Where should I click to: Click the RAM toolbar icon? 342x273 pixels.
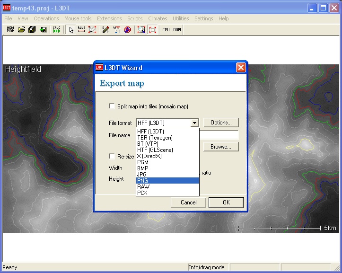[177, 30]
